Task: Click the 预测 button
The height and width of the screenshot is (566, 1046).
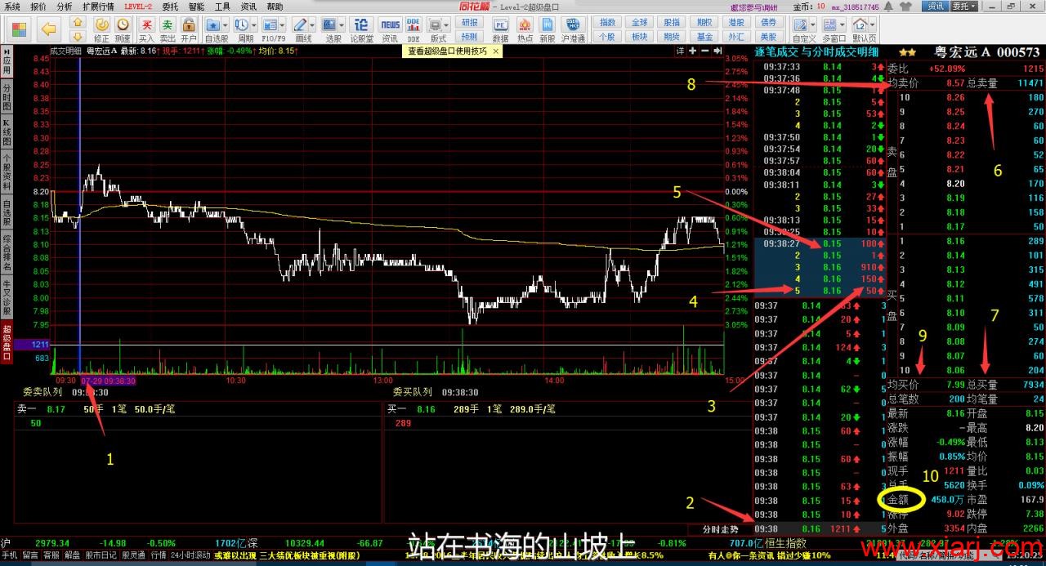Action: pyautogui.click(x=470, y=37)
